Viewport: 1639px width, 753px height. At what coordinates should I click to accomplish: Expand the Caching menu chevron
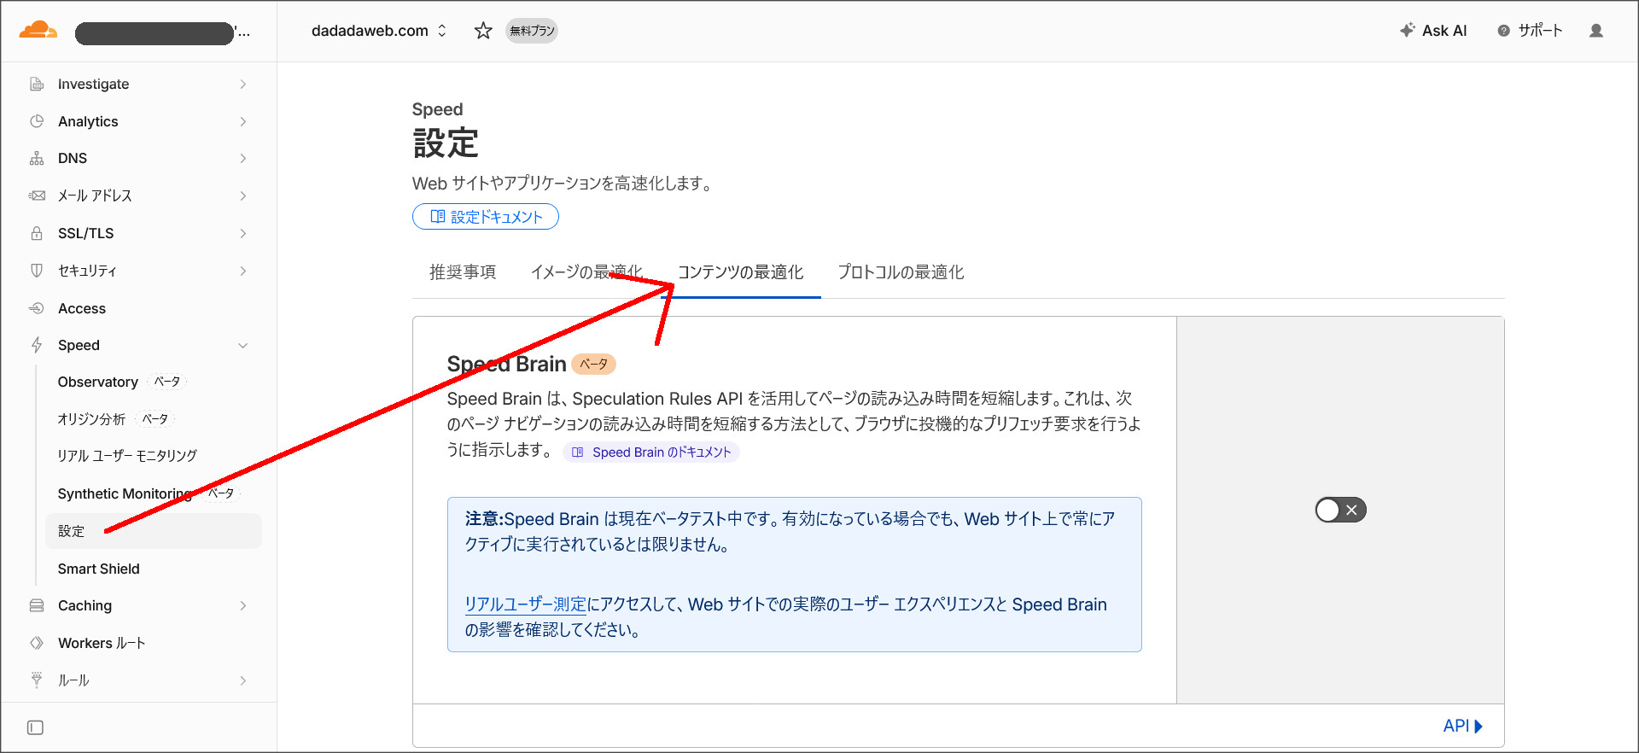click(x=243, y=605)
